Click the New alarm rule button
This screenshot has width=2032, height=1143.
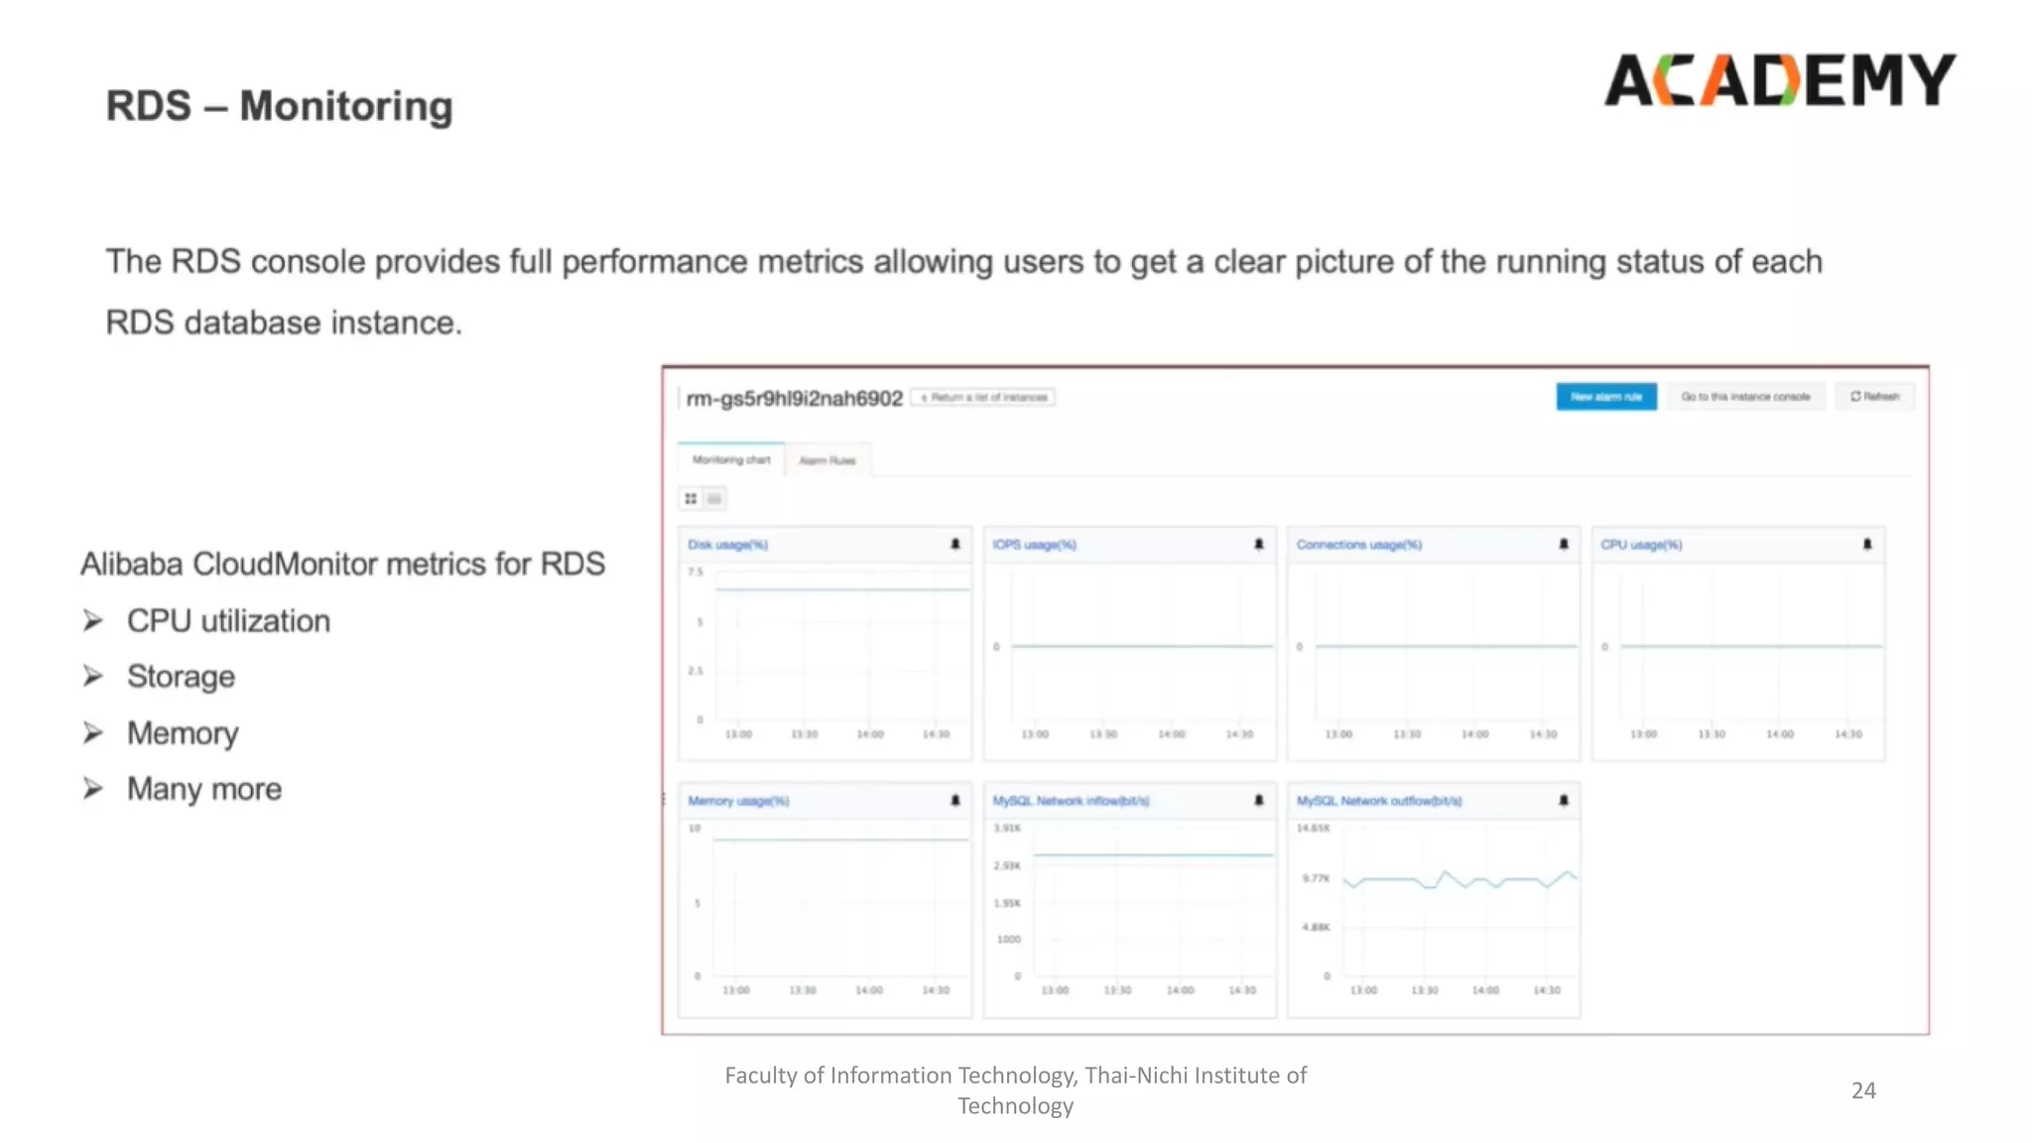point(1605,397)
